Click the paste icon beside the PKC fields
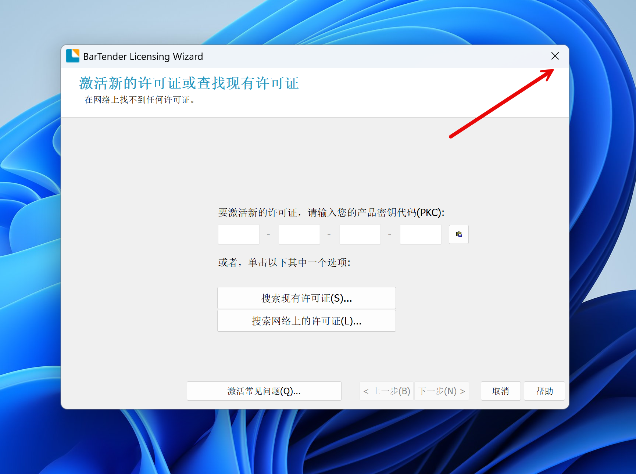Image resolution: width=636 pixels, height=474 pixels. pos(458,234)
